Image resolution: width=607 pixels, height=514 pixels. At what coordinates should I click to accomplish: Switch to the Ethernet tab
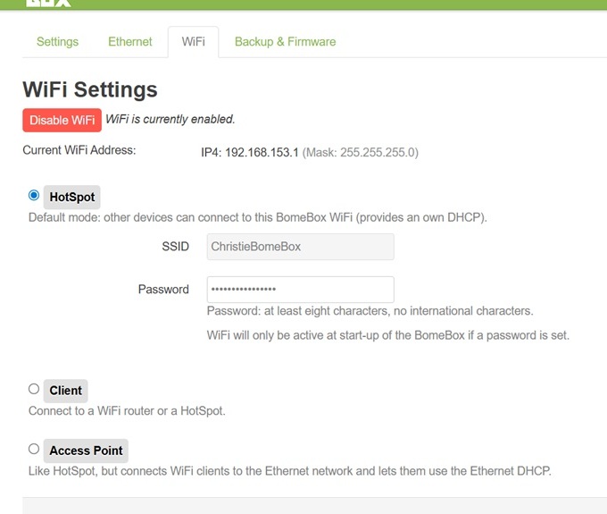129,41
